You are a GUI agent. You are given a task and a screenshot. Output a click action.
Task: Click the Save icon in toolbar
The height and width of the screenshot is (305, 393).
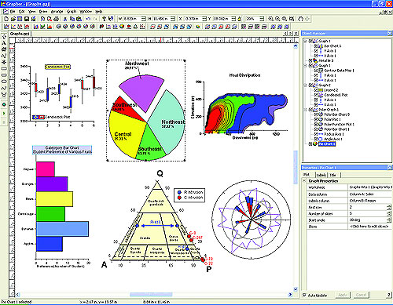27,19
